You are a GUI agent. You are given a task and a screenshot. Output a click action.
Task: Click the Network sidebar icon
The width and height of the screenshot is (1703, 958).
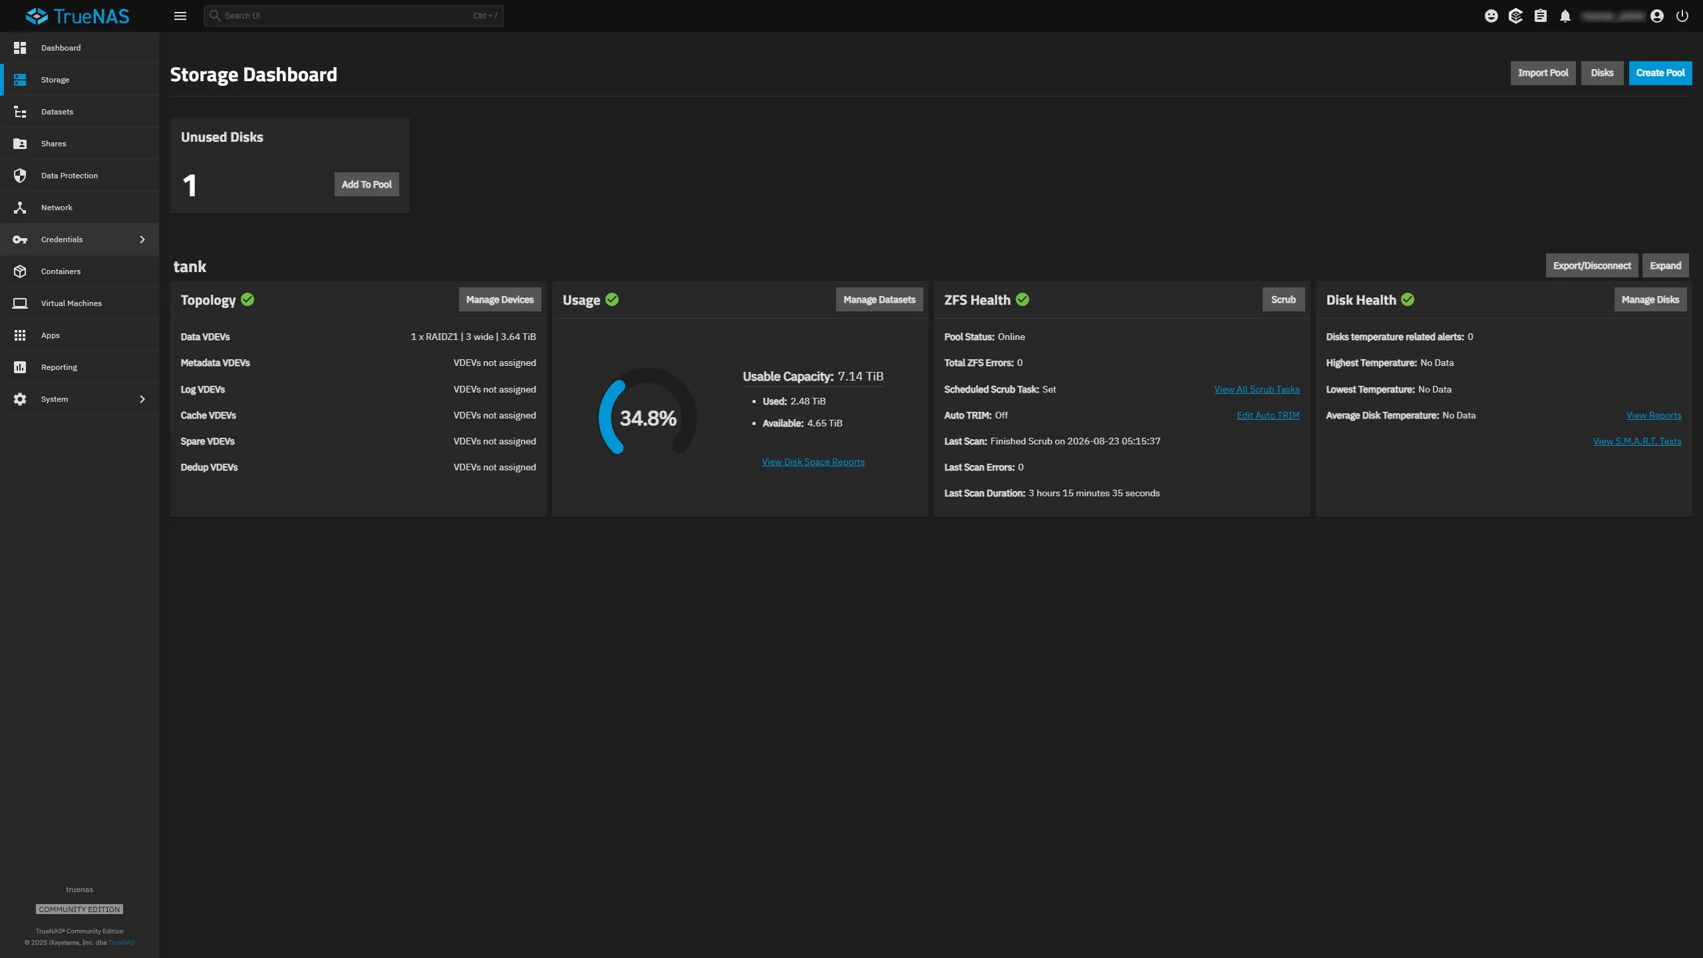pyautogui.click(x=20, y=208)
